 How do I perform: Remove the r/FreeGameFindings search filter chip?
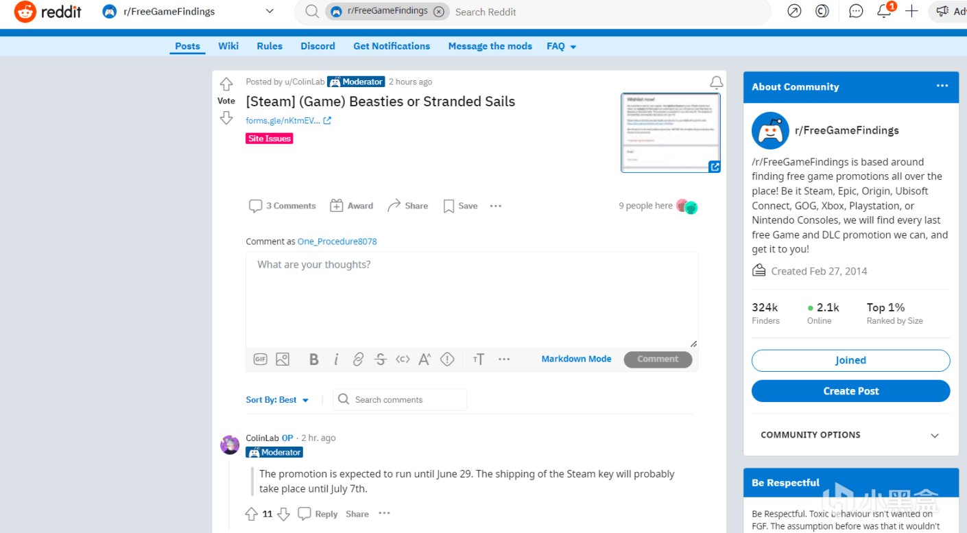(x=439, y=12)
